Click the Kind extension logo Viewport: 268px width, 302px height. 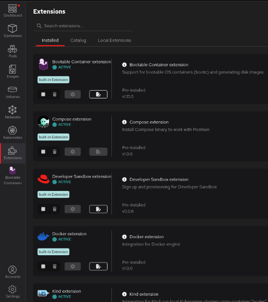[43, 294]
